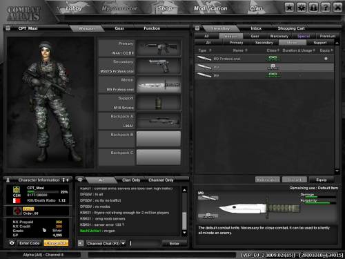Click the chat log scrollbar down arrow
This screenshot has width=345, height=259.
(184, 233)
